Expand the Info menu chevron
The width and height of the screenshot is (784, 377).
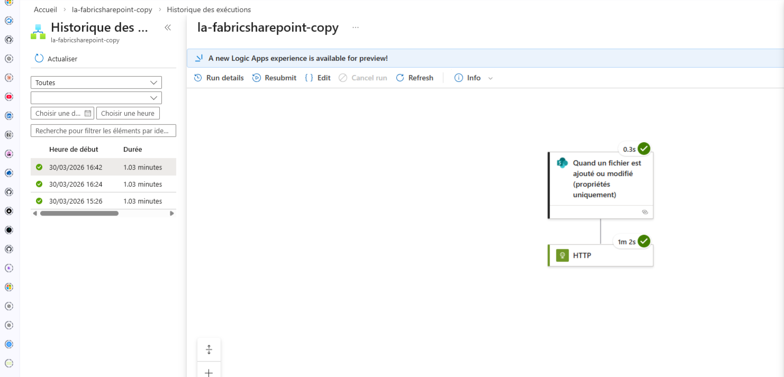490,78
